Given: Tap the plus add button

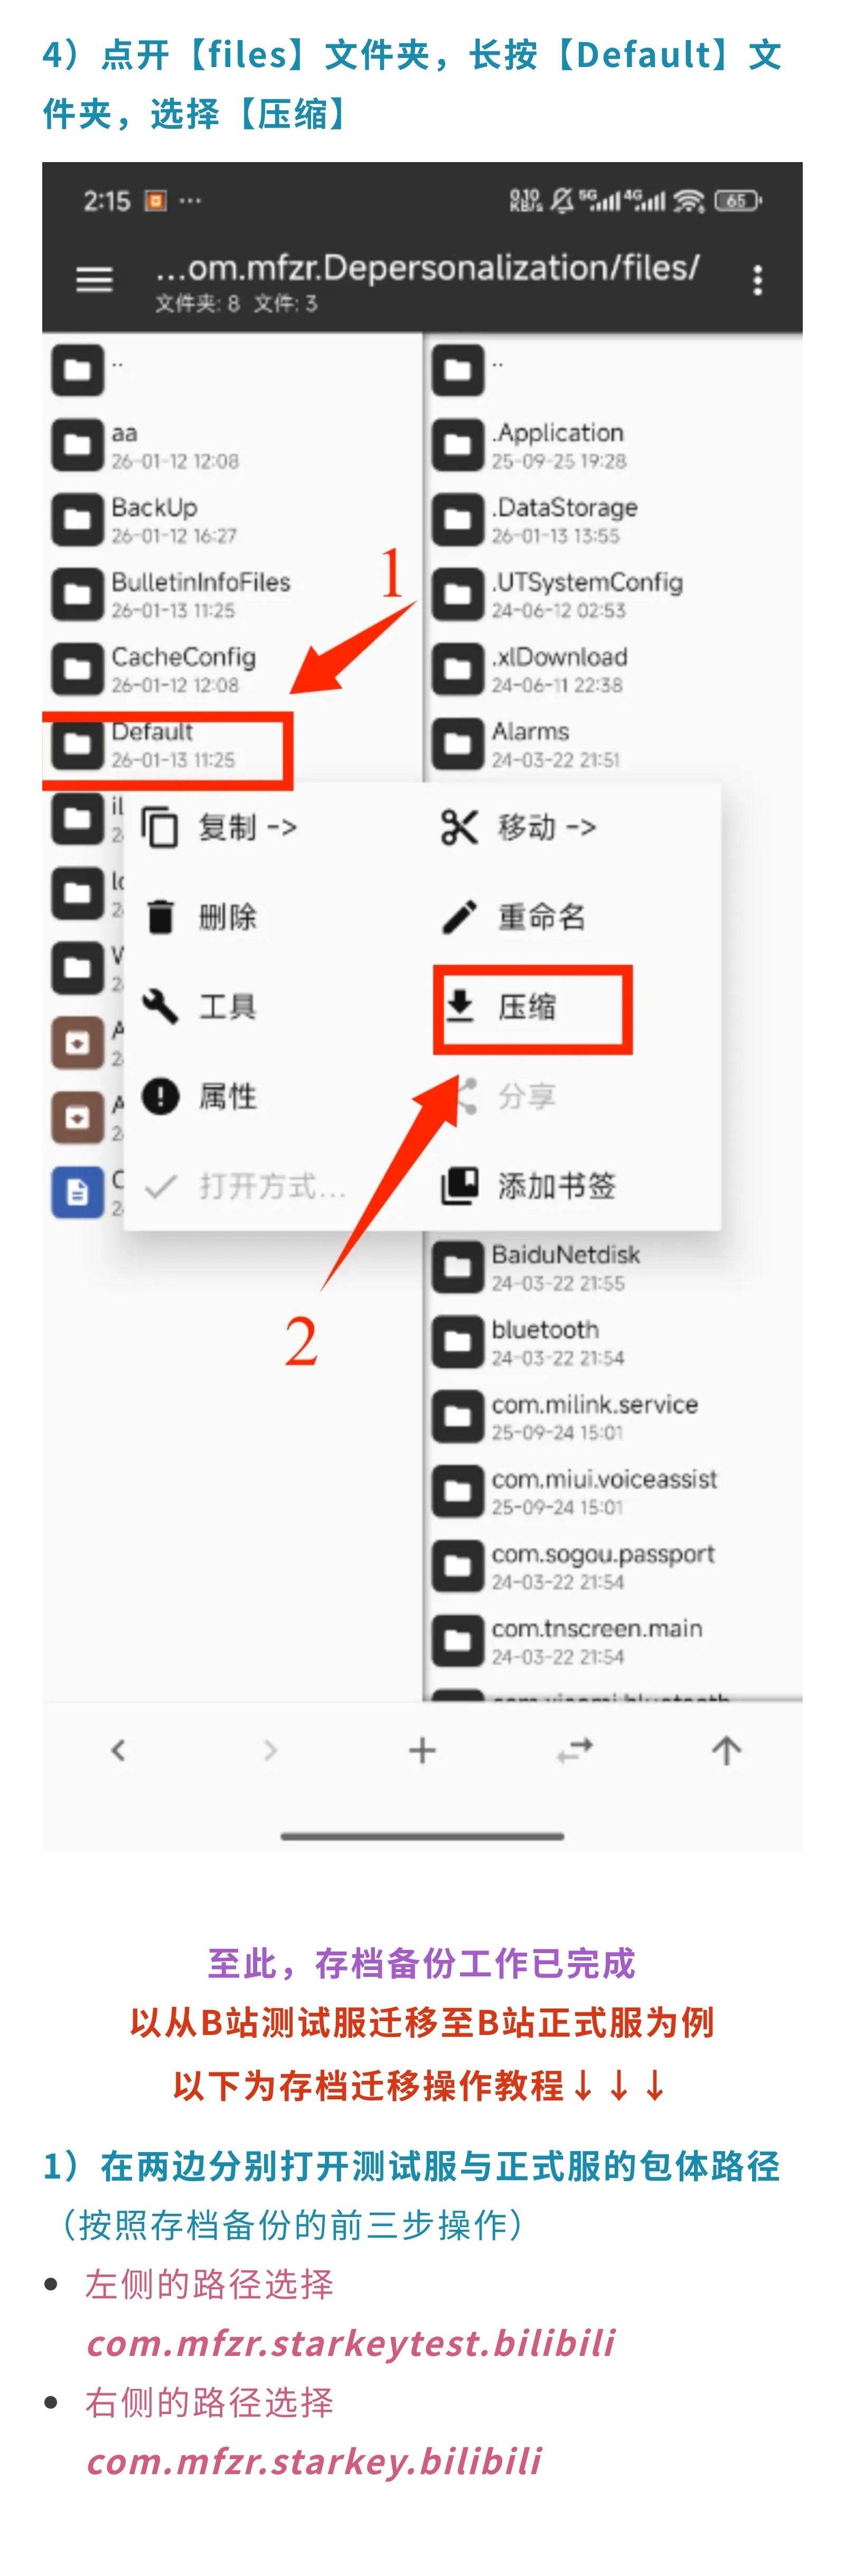Looking at the screenshot, I should click(422, 1750).
